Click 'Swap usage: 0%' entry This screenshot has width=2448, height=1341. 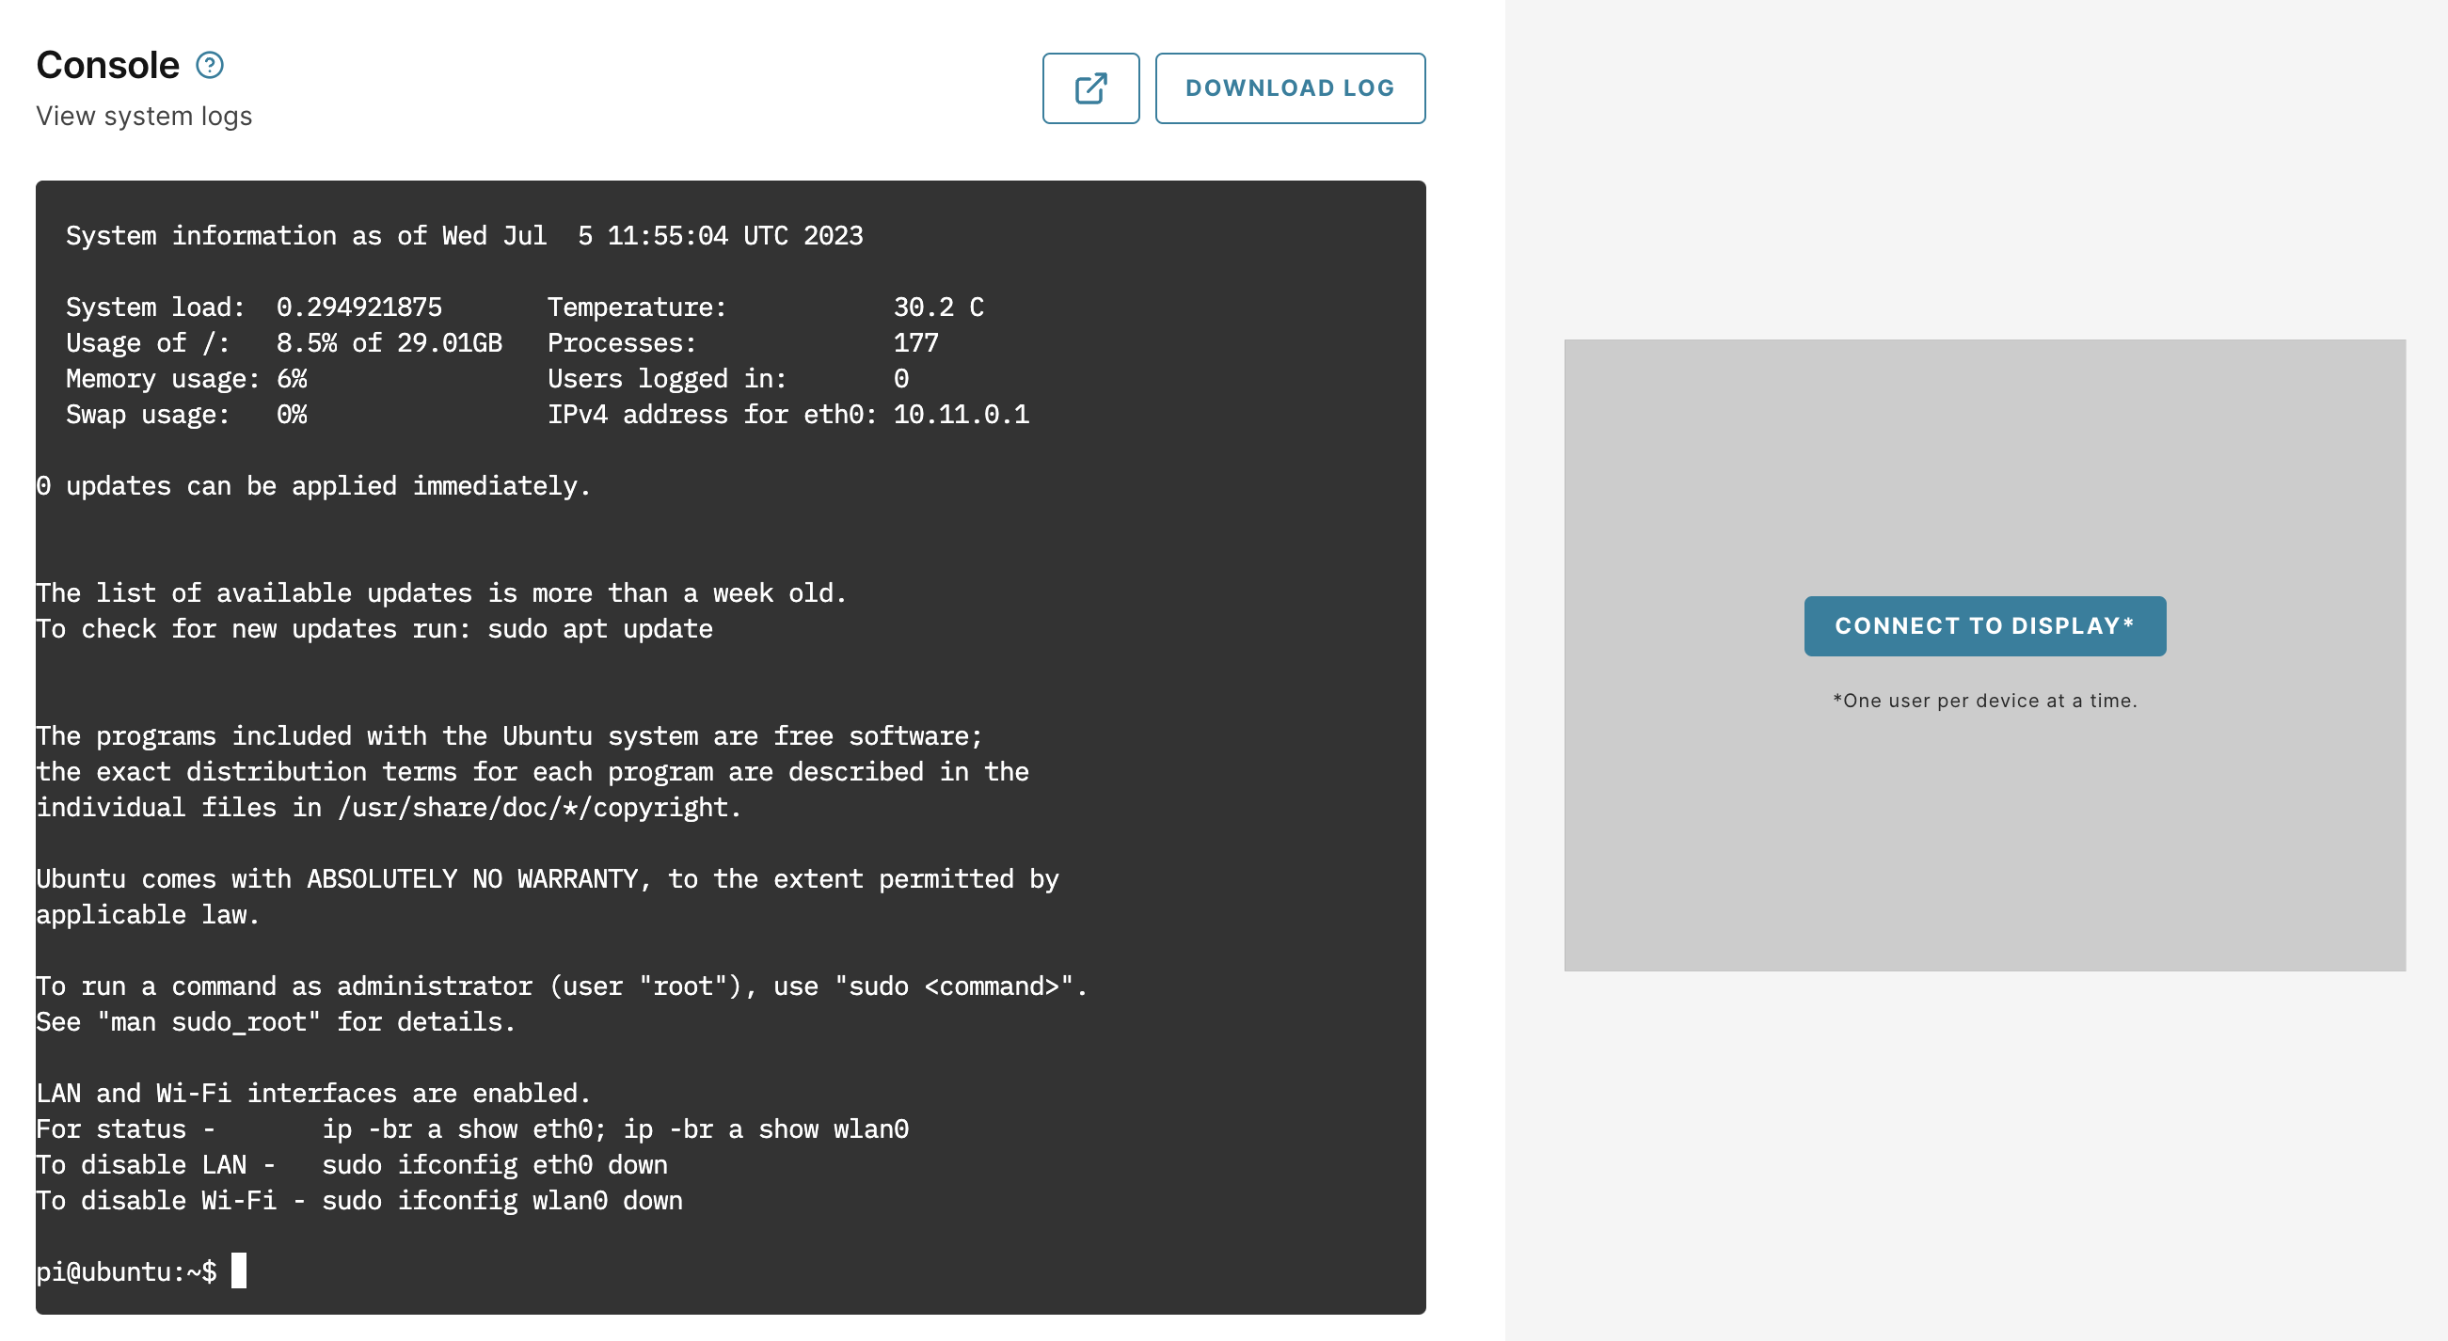point(186,415)
